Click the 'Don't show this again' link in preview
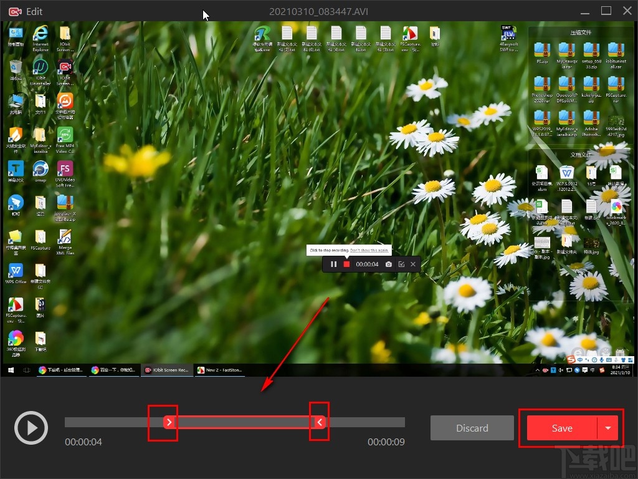The height and width of the screenshot is (479, 638). coord(369,250)
